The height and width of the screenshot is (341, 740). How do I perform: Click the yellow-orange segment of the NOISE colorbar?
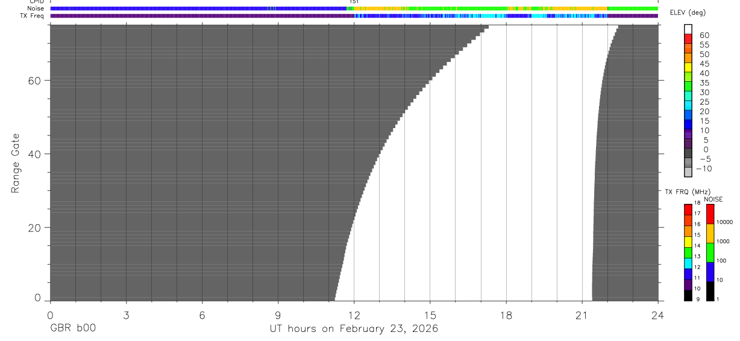[x=710, y=233]
